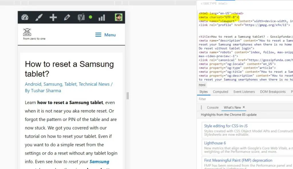Screen dimensions: 293x169
Task: Select the title element line
Action: (x=246, y=37)
